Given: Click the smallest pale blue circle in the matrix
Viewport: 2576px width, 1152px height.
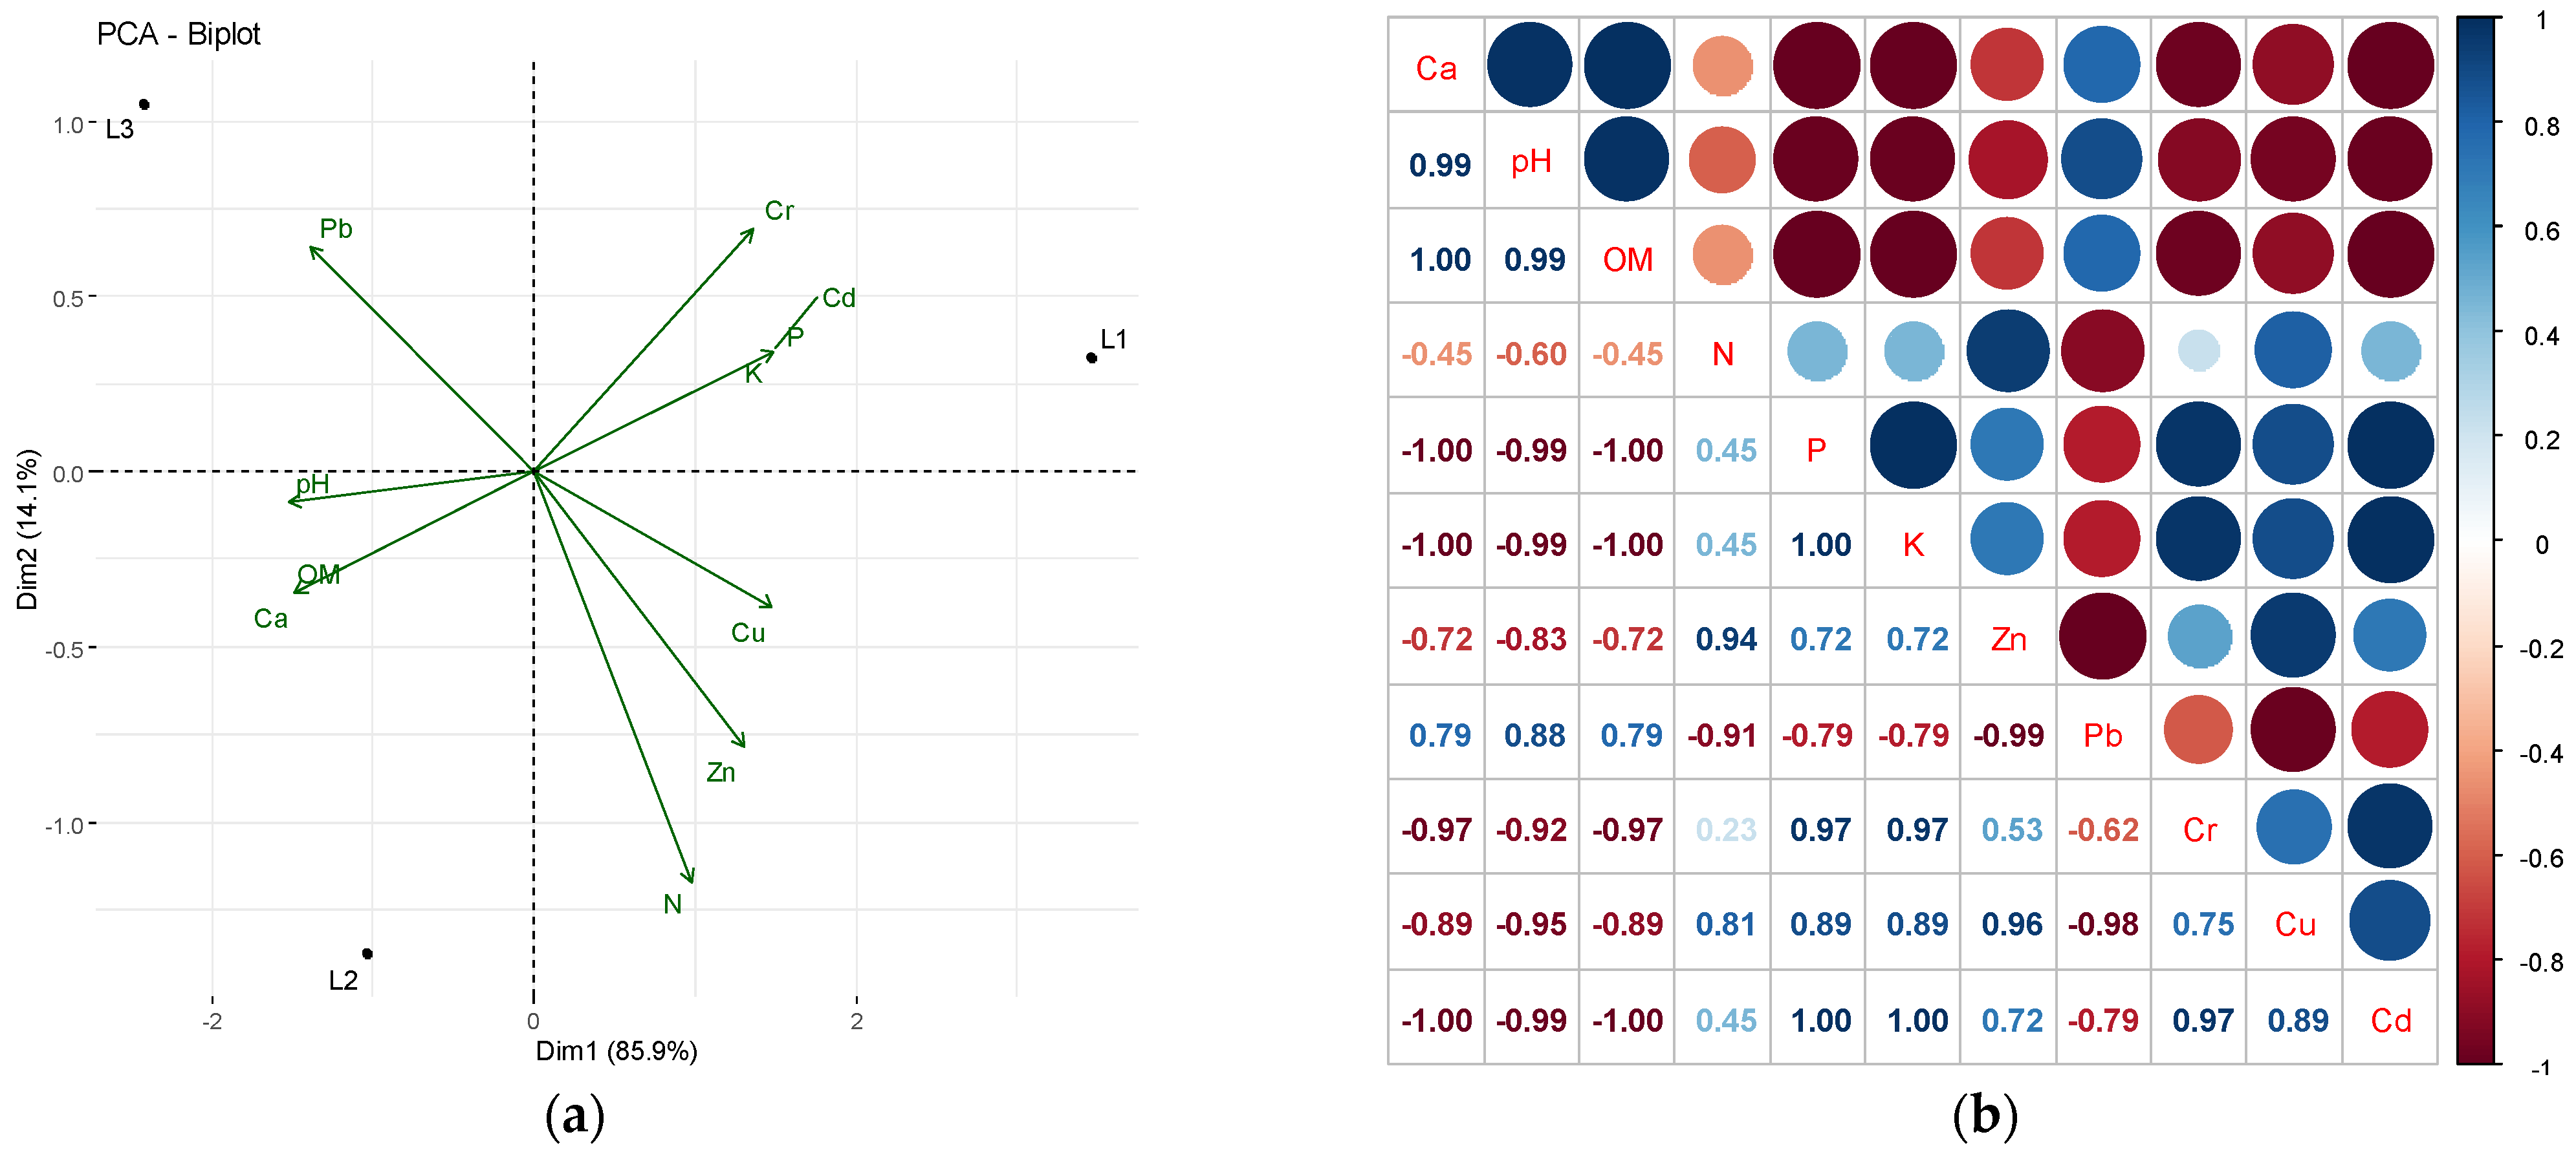Looking at the screenshot, I should tap(2198, 350).
